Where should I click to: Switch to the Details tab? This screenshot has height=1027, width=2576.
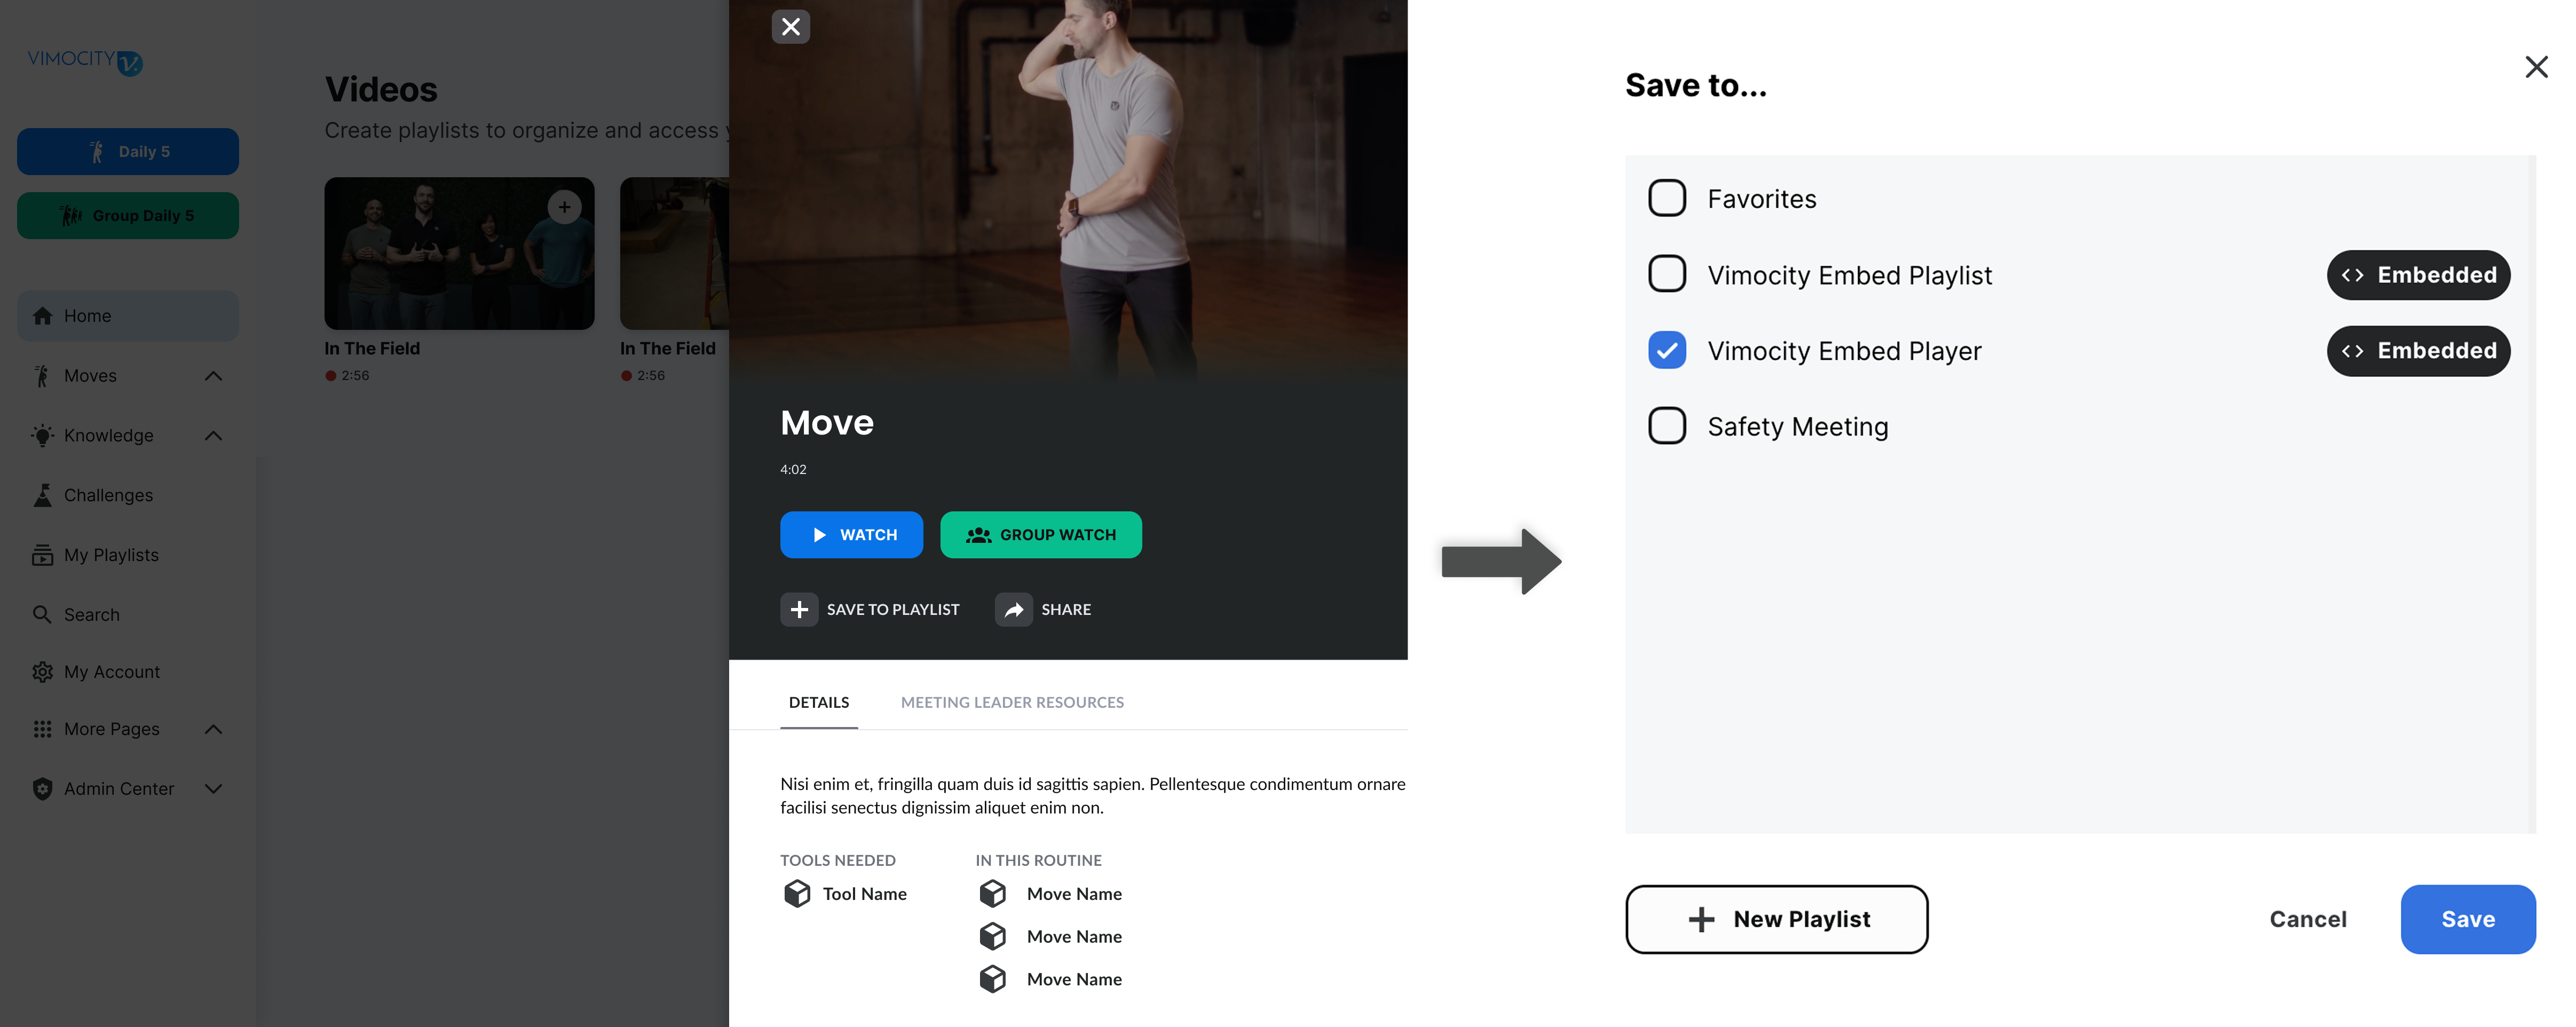(818, 702)
